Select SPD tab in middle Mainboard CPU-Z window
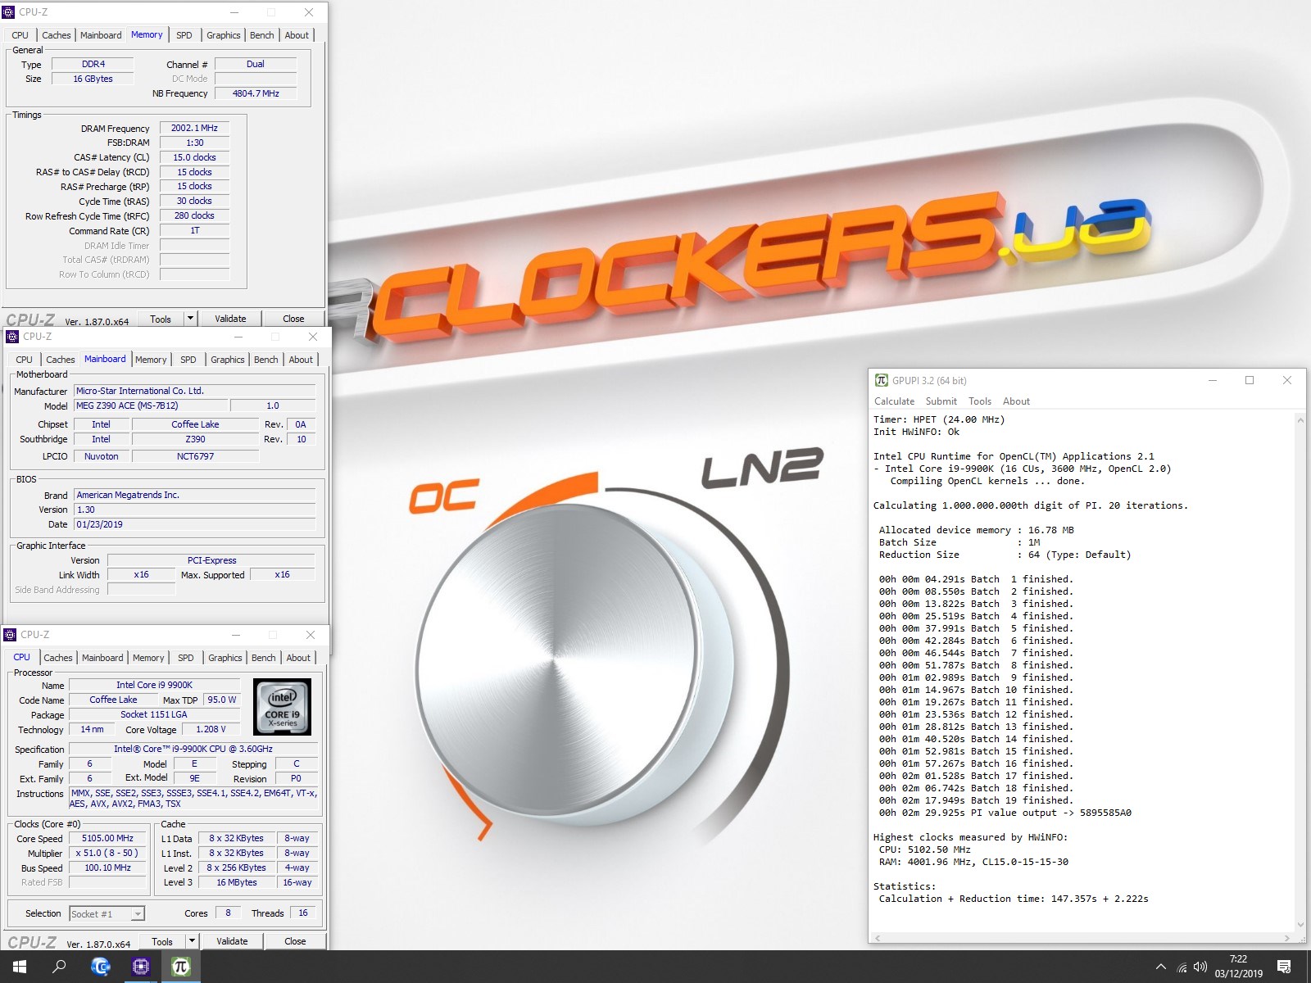 pyautogui.click(x=188, y=360)
